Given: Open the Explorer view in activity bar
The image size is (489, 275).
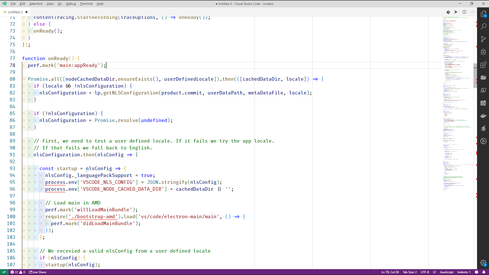Looking at the screenshot, I should (x=483, y=14).
